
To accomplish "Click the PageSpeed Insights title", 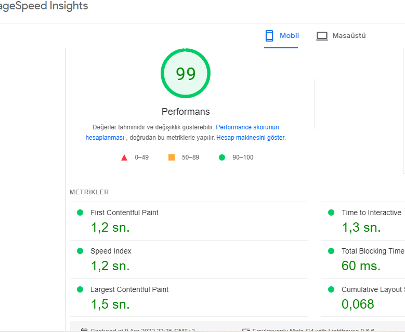I will [x=43, y=6].
